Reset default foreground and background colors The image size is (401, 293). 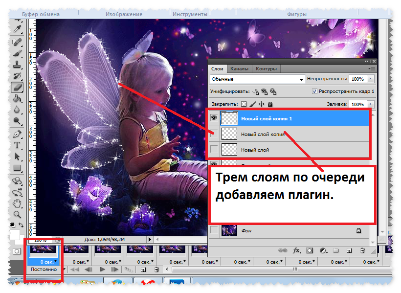(x=12, y=225)
